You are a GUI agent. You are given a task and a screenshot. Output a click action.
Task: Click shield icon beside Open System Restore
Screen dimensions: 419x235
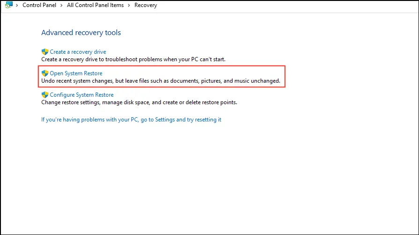(45, 73)
